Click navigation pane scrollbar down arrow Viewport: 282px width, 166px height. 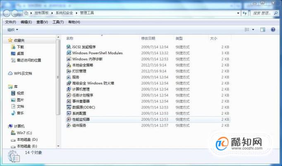(58, 146)
